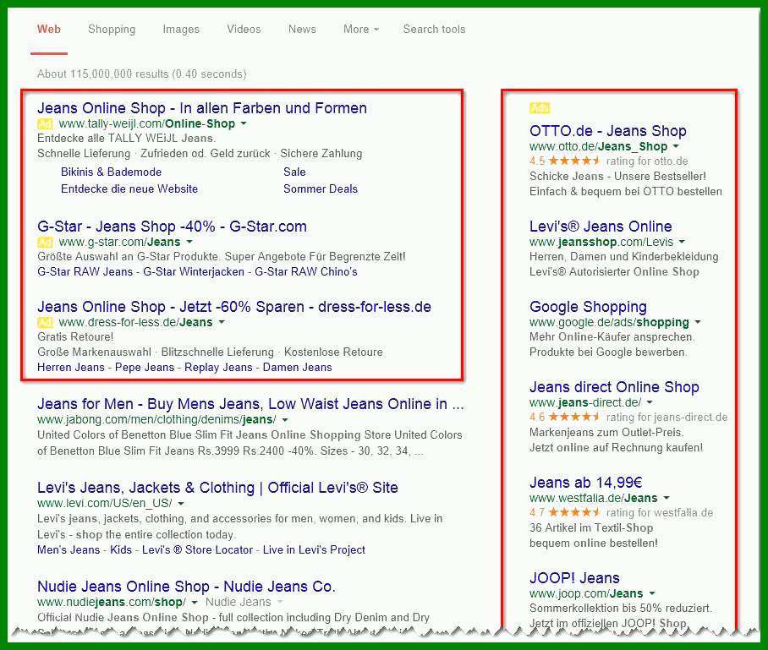Click the 'About 115,000,000 results' count text

click(x=142, y=74)
